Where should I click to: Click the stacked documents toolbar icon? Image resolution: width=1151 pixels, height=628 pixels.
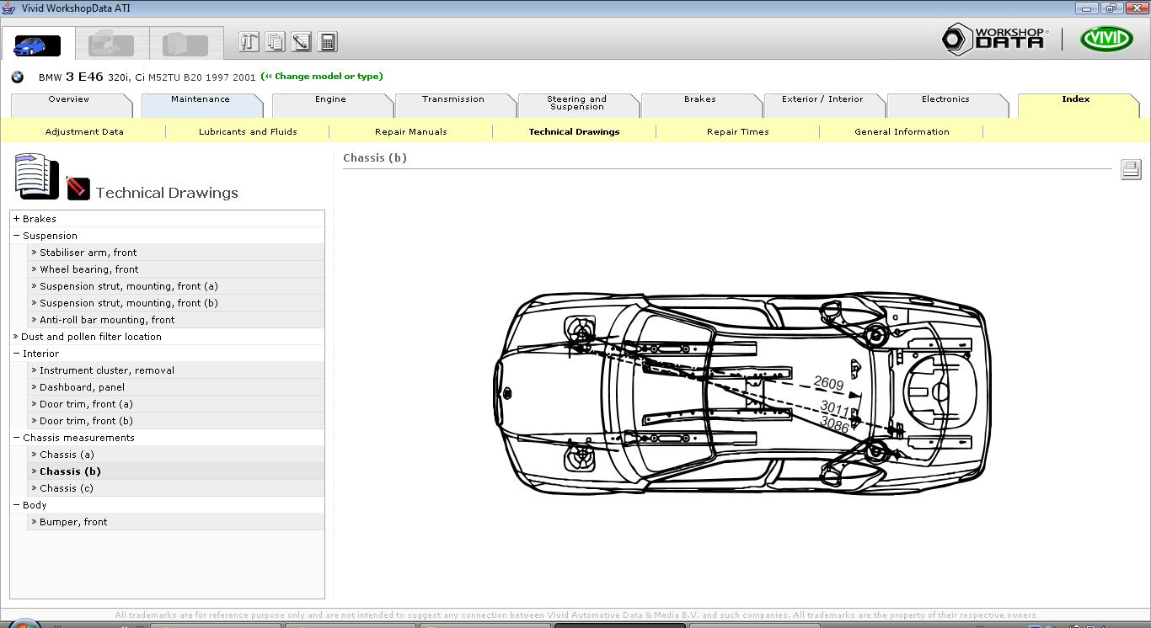click(x=275, y=42)
